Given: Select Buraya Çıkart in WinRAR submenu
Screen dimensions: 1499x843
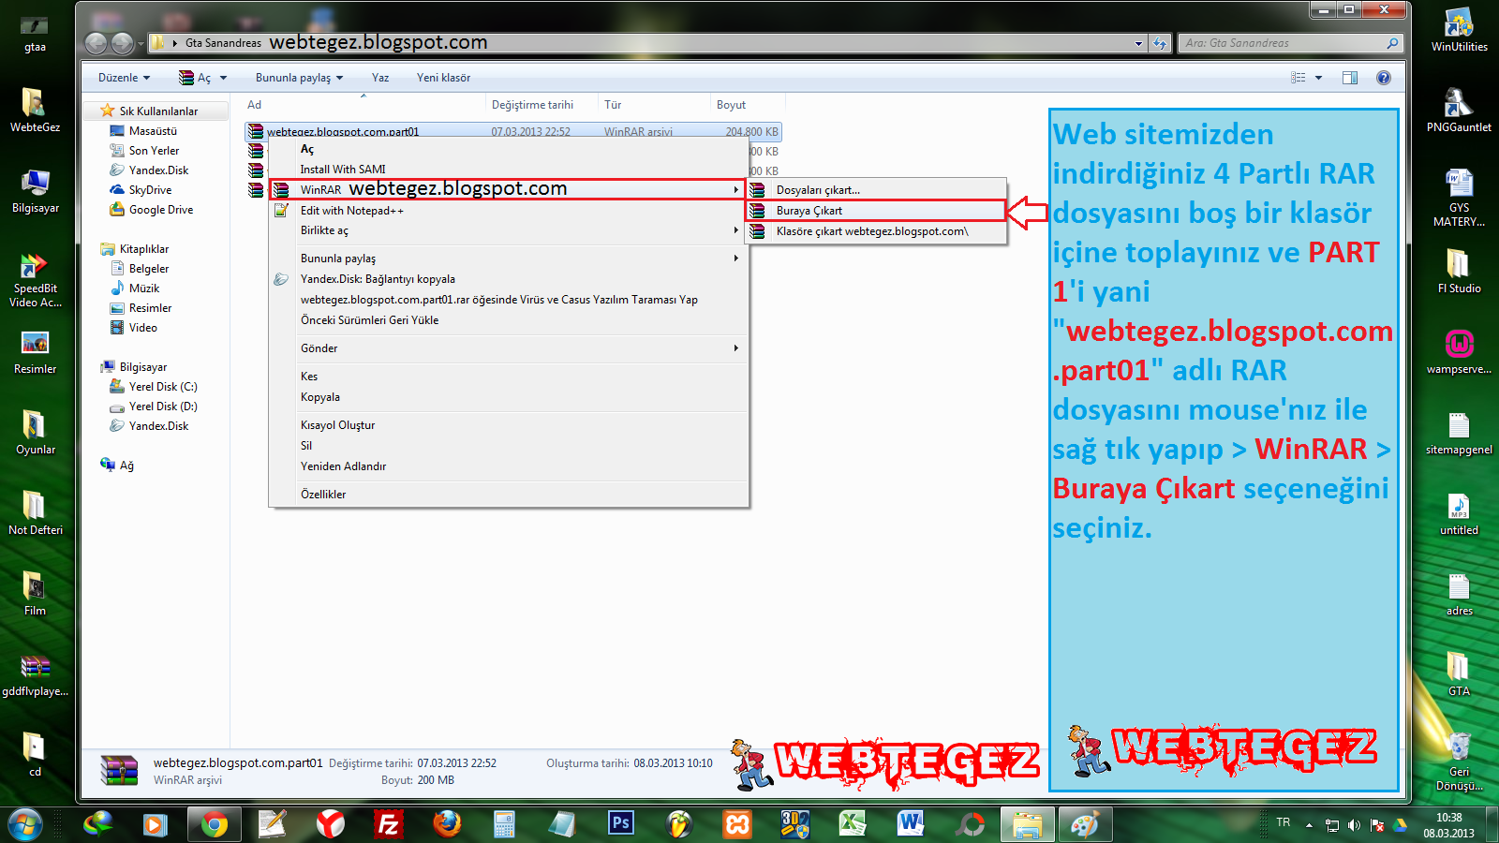Looking at the screenshot, I should pyautogui.click(x=876, y=211).
